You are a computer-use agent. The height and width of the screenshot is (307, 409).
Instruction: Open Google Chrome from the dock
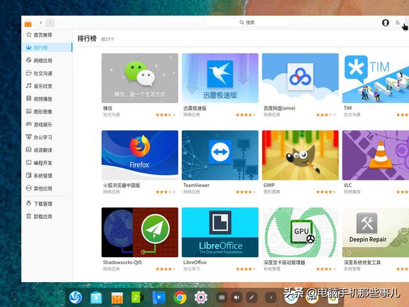[x=180, y=297]
